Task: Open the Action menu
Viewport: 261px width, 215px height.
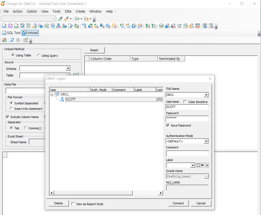Action: (18, 11)
